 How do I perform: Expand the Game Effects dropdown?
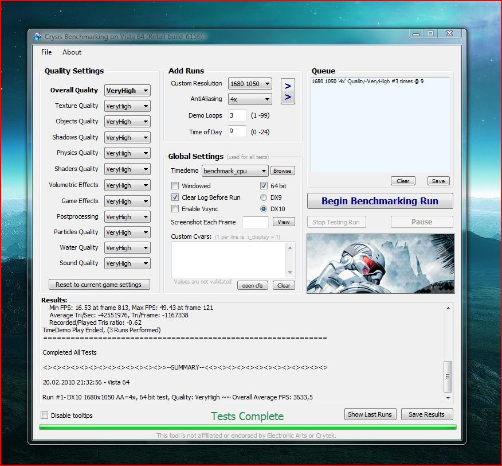127,201
